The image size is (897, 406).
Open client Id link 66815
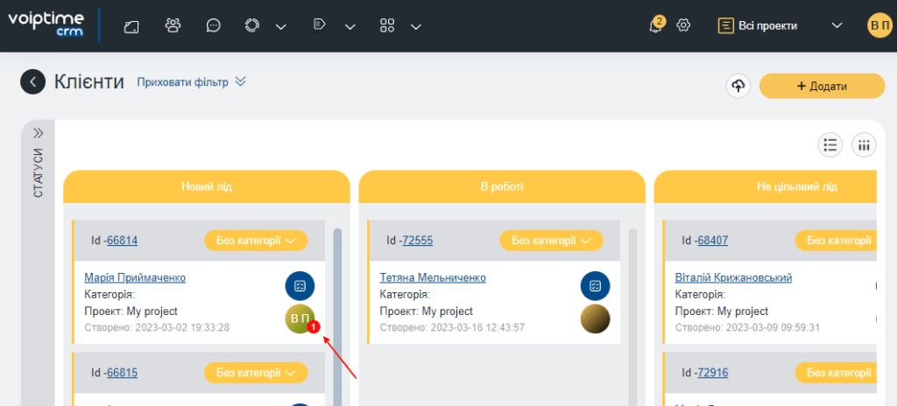tap(122, 373)
